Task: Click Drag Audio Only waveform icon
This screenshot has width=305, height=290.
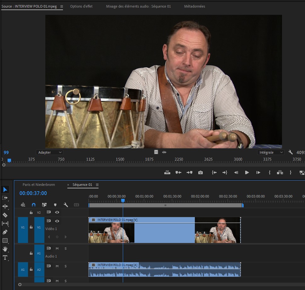Action: coord(164,152)
